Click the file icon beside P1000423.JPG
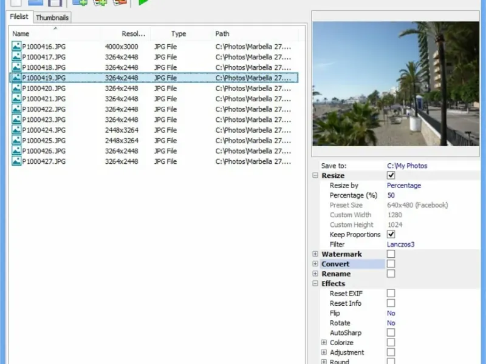Screen dimensions: 486x364 [16, 120]
